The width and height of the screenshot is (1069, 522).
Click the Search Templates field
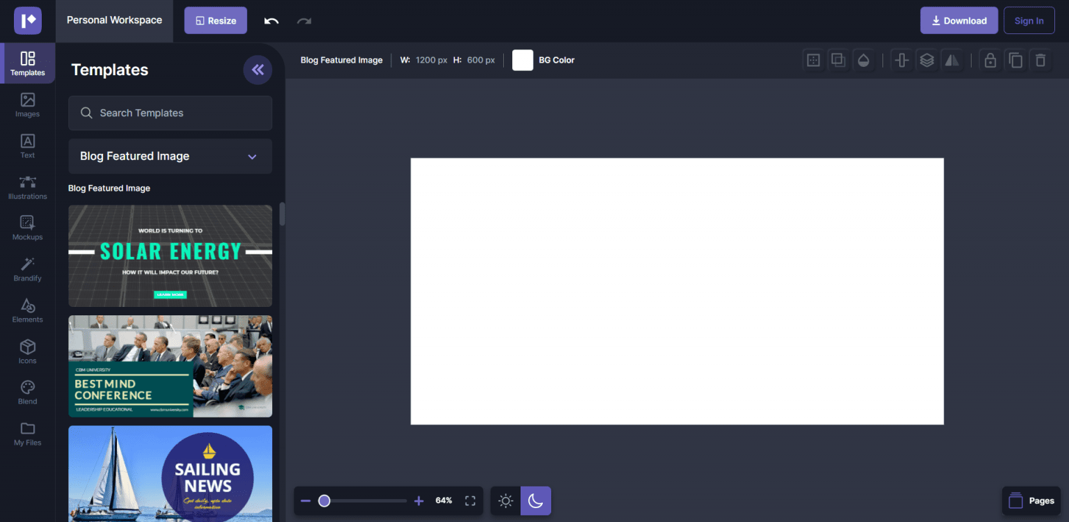[170, 113]
